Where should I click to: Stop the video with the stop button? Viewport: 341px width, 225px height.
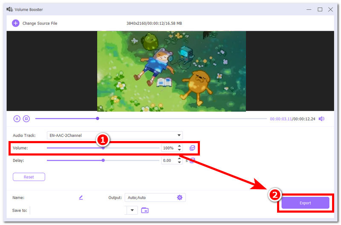coord(26,119)
